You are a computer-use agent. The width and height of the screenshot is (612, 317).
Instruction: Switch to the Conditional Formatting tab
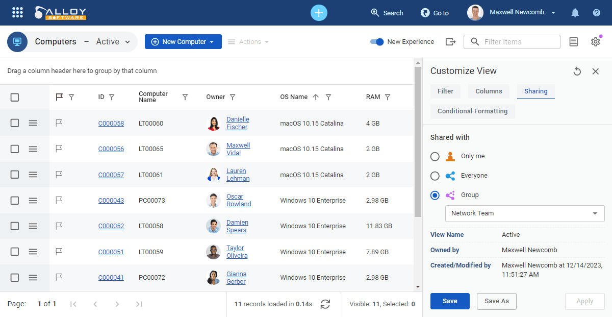point(472,111)
